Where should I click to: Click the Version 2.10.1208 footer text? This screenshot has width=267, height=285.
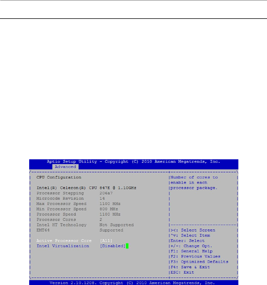click(132, 283)
